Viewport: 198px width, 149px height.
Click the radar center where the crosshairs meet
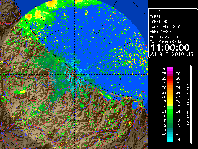(x=75, y=74)
